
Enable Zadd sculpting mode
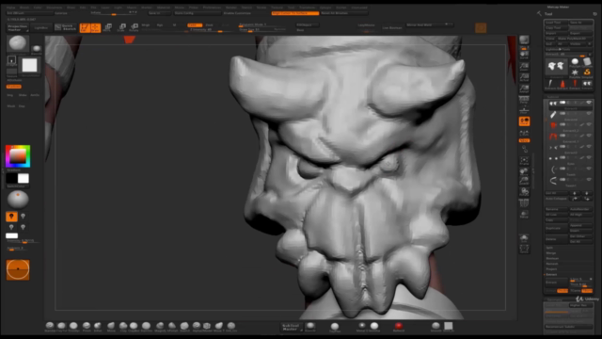195,25
